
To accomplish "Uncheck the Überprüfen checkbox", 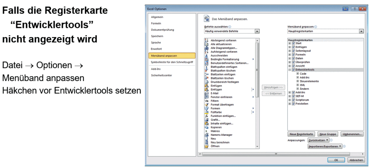I will [x=293, y=62].
